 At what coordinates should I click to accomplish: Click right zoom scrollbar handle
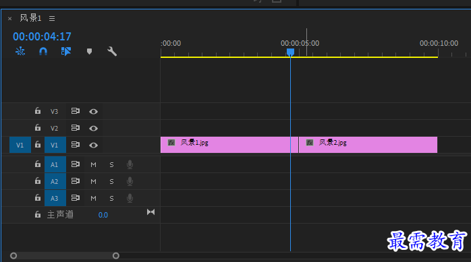116,256
